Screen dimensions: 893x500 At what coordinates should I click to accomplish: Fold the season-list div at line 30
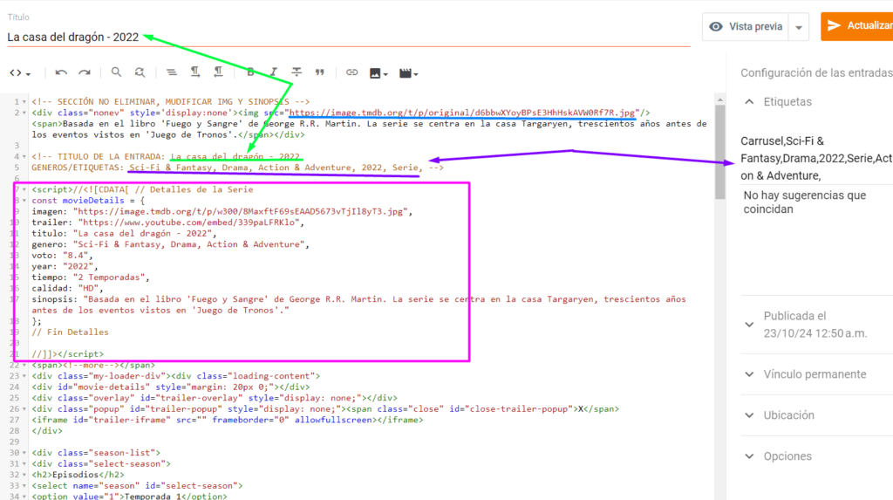coord(24,453)
